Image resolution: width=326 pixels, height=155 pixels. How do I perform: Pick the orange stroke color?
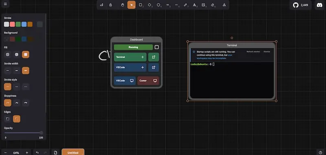pos(30,24)
